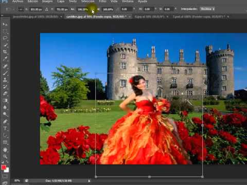The width and height of the screenshot is (247, 185).
Task: Select the Move tool
Action: (x=5, y=24)
